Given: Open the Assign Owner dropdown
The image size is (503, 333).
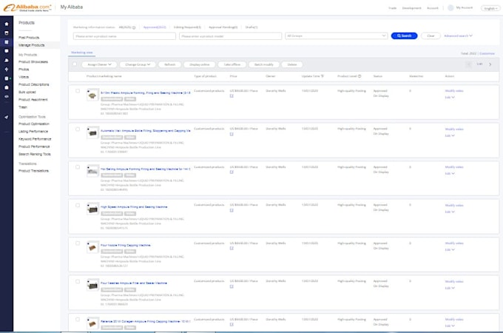Looking at the screenshot, I should click(99, 64).
